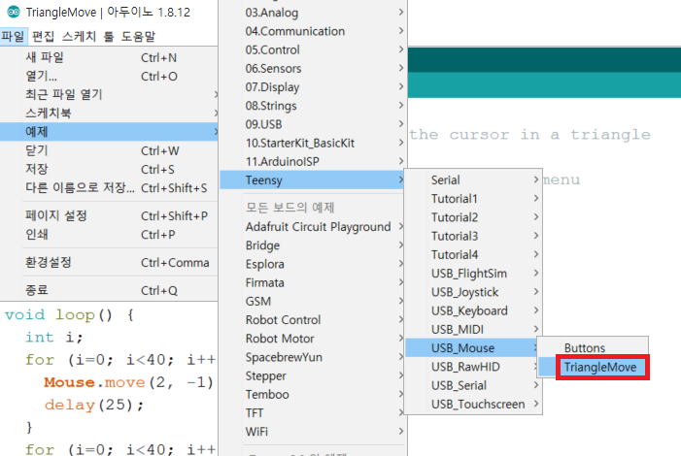Expand 스케치북 submenu
681x456 pixels.
coord(109,114)
